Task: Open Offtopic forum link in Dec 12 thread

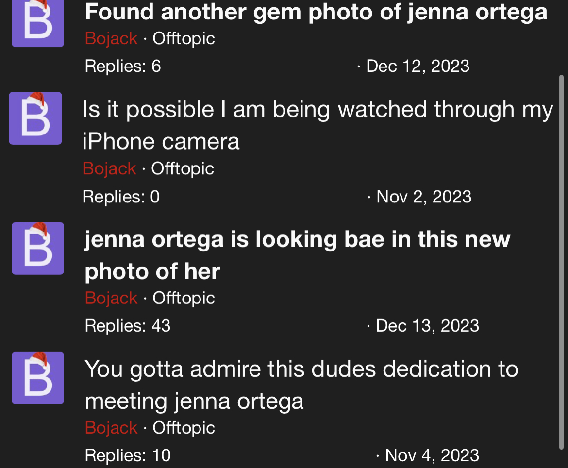Action: pos(184,38)
